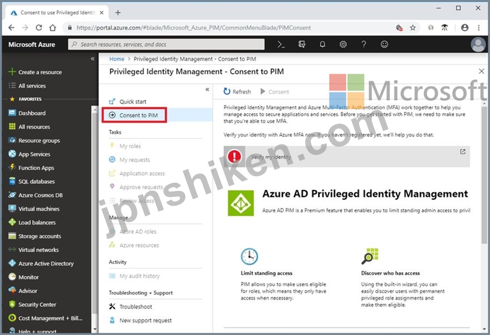Click the Dashboard icon in the sidebar

(x=12, y=113)
